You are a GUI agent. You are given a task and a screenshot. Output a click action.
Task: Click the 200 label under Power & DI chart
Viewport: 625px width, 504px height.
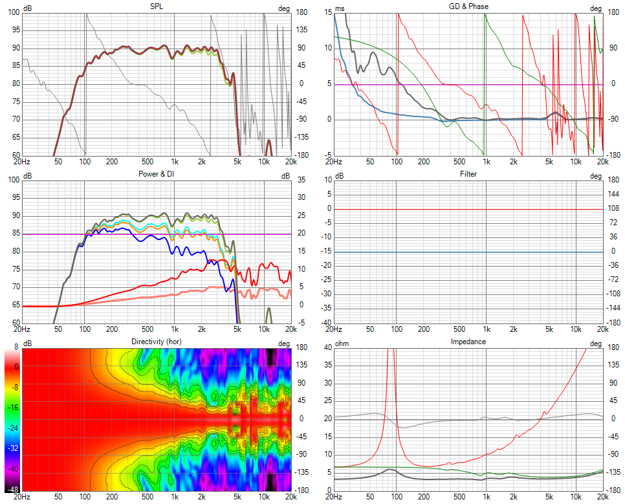click(112, 329)
